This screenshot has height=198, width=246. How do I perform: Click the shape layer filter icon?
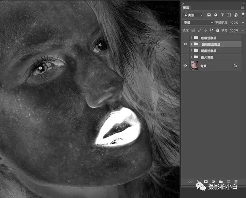pyautogui.click(x=229, y=15)
